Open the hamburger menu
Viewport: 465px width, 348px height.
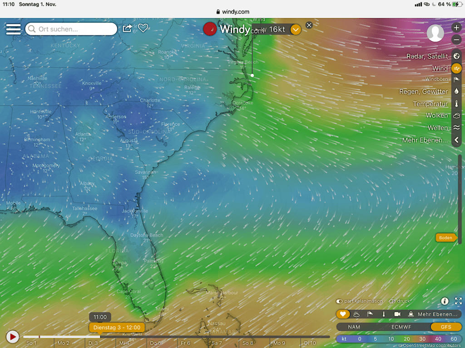pyautogui.click(x=13, y=29)
